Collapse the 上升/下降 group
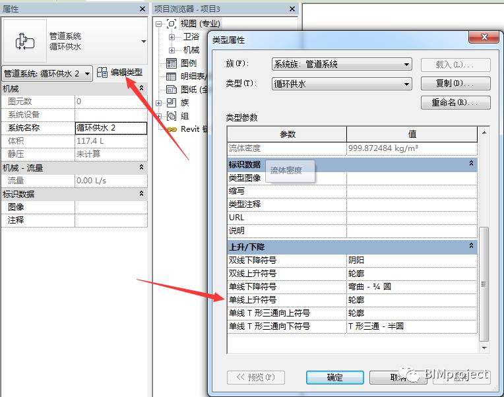 (x=471, y=246)
